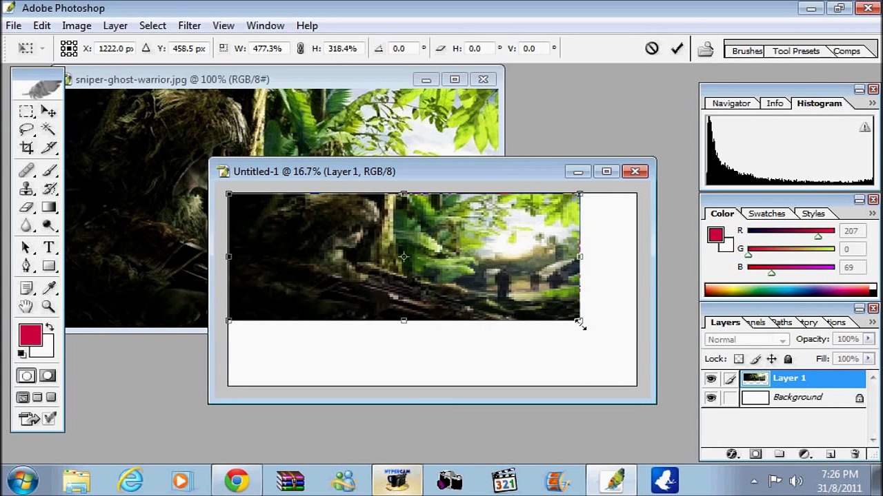Expand the Layers panel options arrows
883x496 pixels.
point(873,322)
